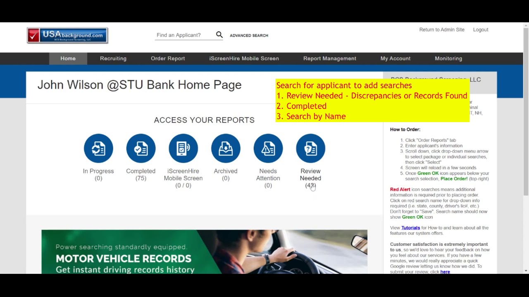Click the In Progress (0) label

coord(98,174)
